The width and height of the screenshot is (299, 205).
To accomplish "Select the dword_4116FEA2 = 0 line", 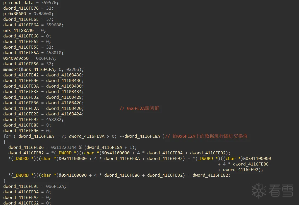I will tap(27, 197).
